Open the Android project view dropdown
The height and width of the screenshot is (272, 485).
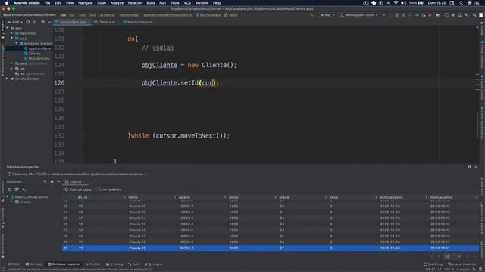click(x=15, y=22)
